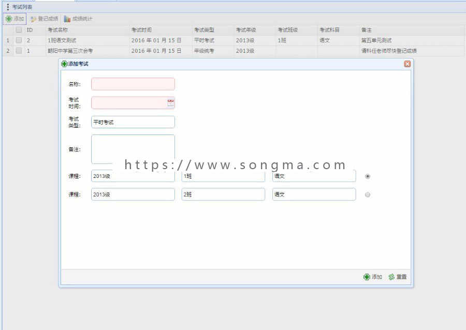Check the row for 朝阳中学第三次会考
The width and height of the screenshot is (466, 330).
click(19, 51)
